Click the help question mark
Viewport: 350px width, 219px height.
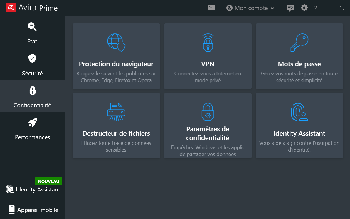(315, 8)
